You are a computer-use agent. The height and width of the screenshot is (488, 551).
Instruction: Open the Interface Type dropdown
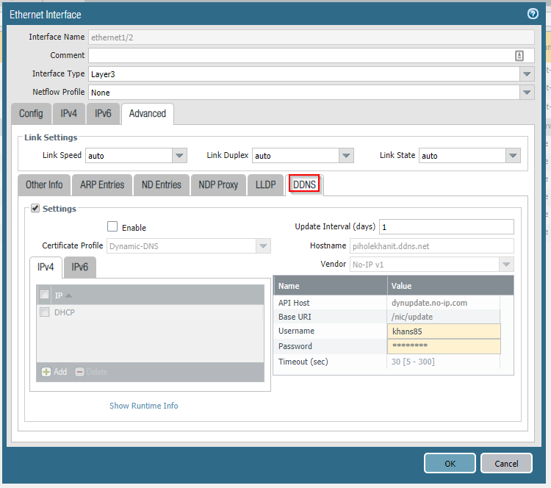[x=527, y=74]
